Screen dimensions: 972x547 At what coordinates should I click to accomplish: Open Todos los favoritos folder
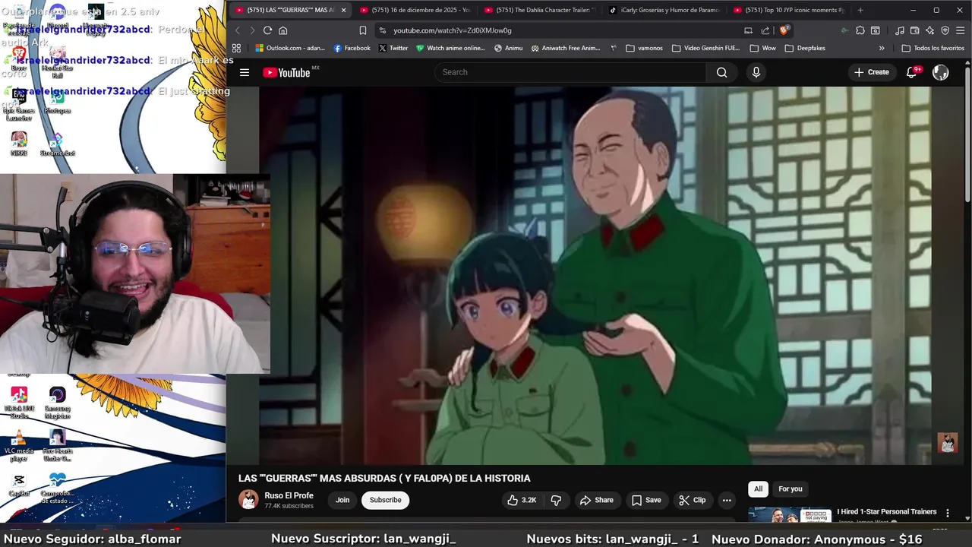tap(933, 48)
